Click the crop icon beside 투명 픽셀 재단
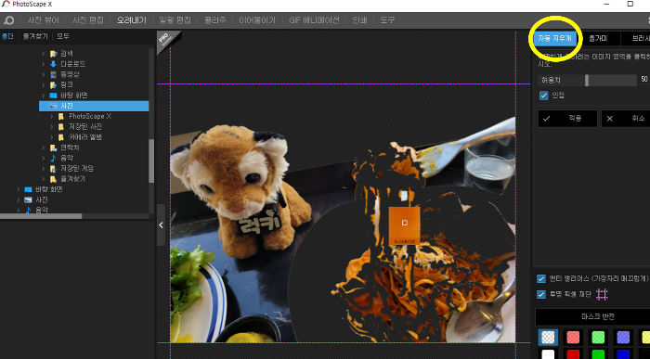The height and width of the screenshot is (359, 650). (602, 294)
